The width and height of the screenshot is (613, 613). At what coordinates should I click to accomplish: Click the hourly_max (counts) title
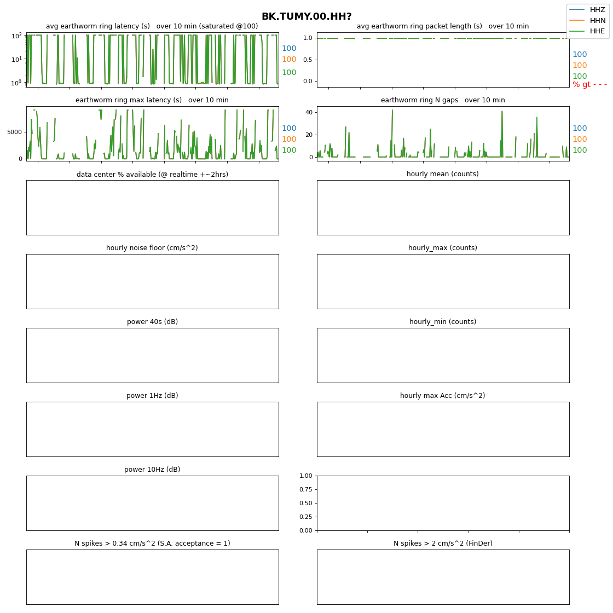443,248
